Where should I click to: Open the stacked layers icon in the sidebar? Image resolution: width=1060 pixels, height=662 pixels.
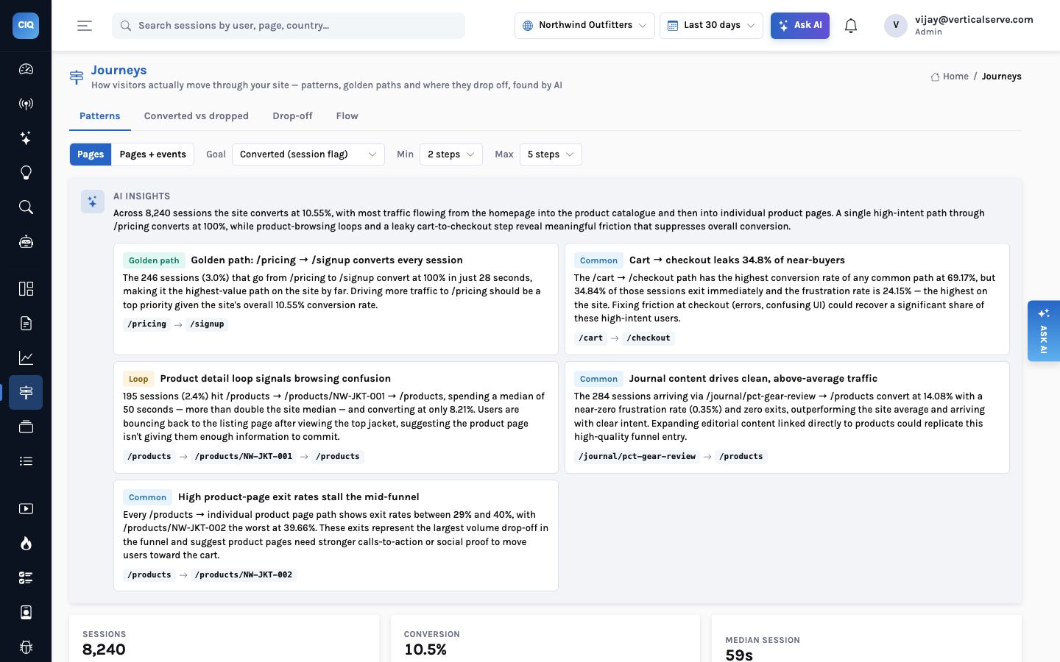[x=26, y=427]
